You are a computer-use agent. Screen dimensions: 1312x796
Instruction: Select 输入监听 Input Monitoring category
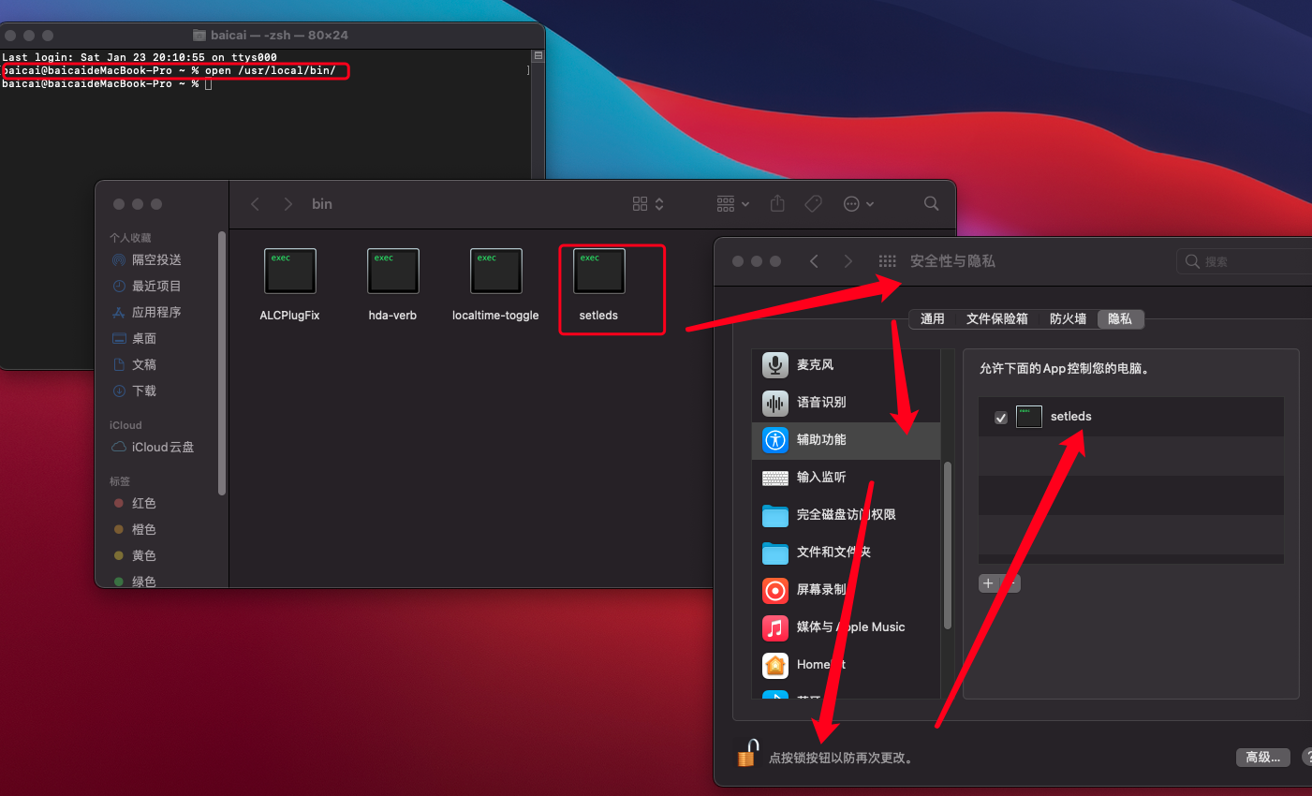click(x=846, y=478)
